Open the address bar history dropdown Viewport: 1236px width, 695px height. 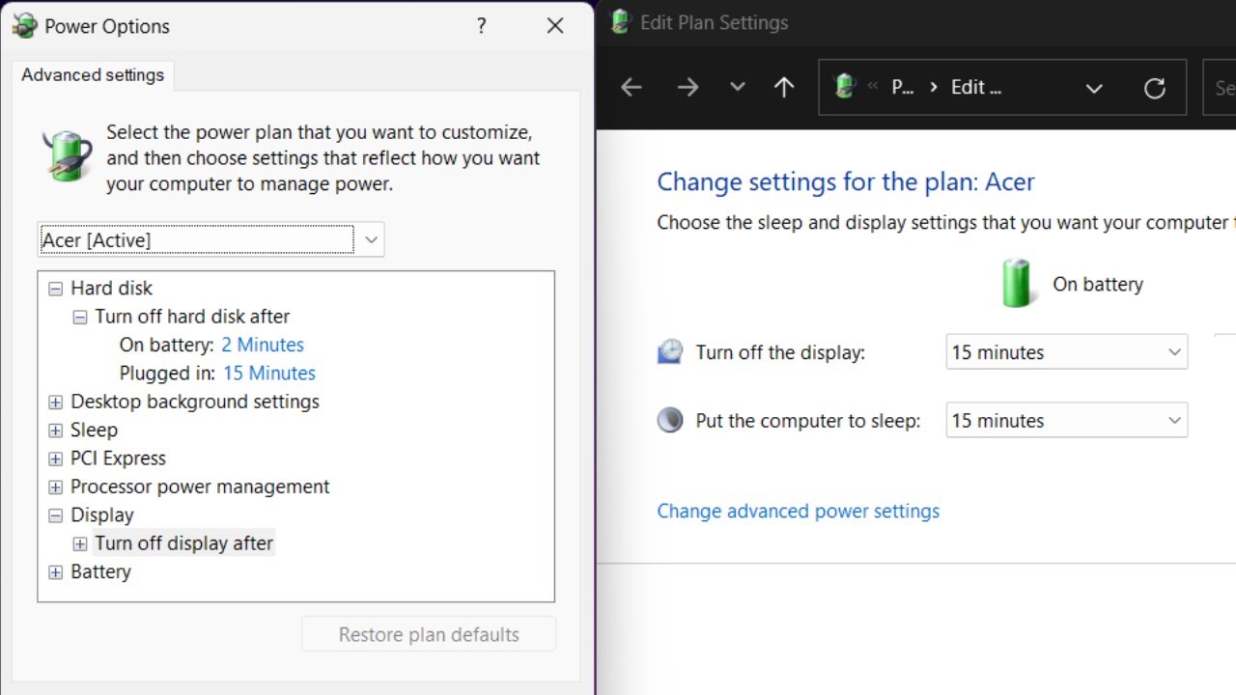[1094, 88]
